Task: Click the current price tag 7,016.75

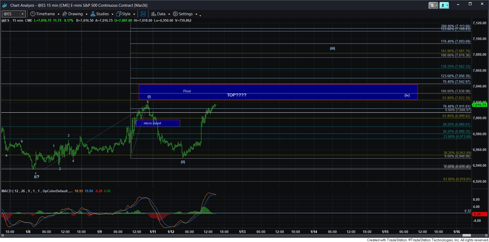Action: click(479, 105)
